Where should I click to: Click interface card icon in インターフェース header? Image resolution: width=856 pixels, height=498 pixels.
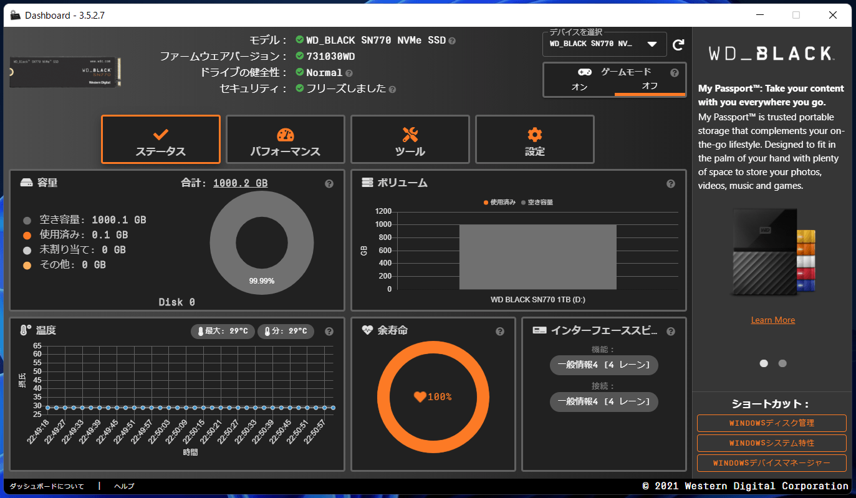tap(539, 330)
